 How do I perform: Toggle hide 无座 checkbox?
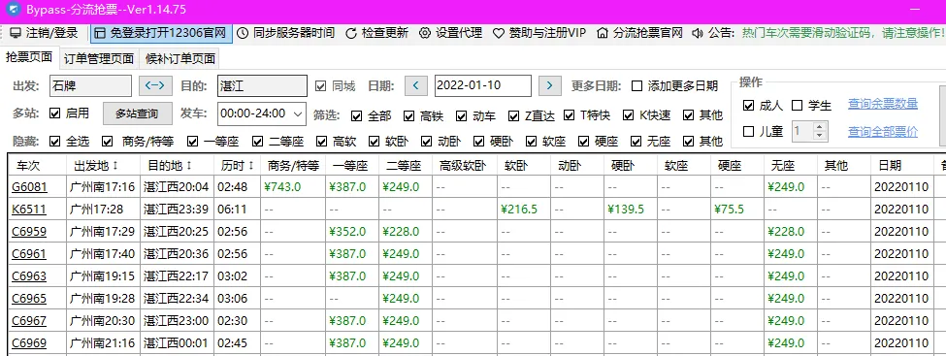[x=636, y=142]
